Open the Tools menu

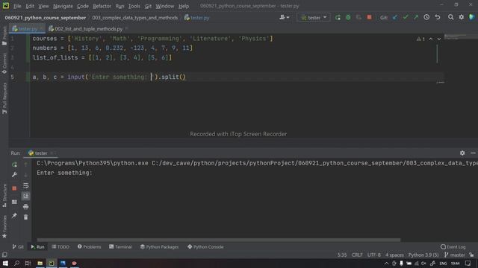click(134, 6)
